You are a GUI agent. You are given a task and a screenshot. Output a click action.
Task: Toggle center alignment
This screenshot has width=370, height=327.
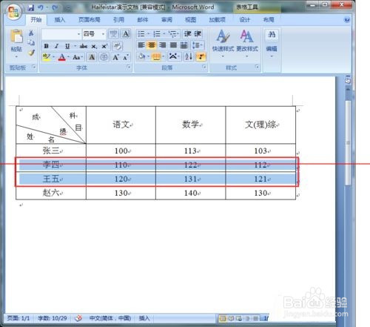[x=152, y=45]
